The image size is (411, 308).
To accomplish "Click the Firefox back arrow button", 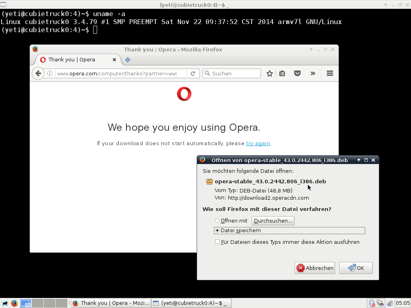I will click(38, 73).
